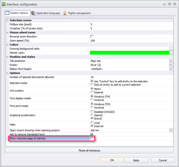Click the Apply button
This screenshot has width=179, height=167.
tap(136, 160)
